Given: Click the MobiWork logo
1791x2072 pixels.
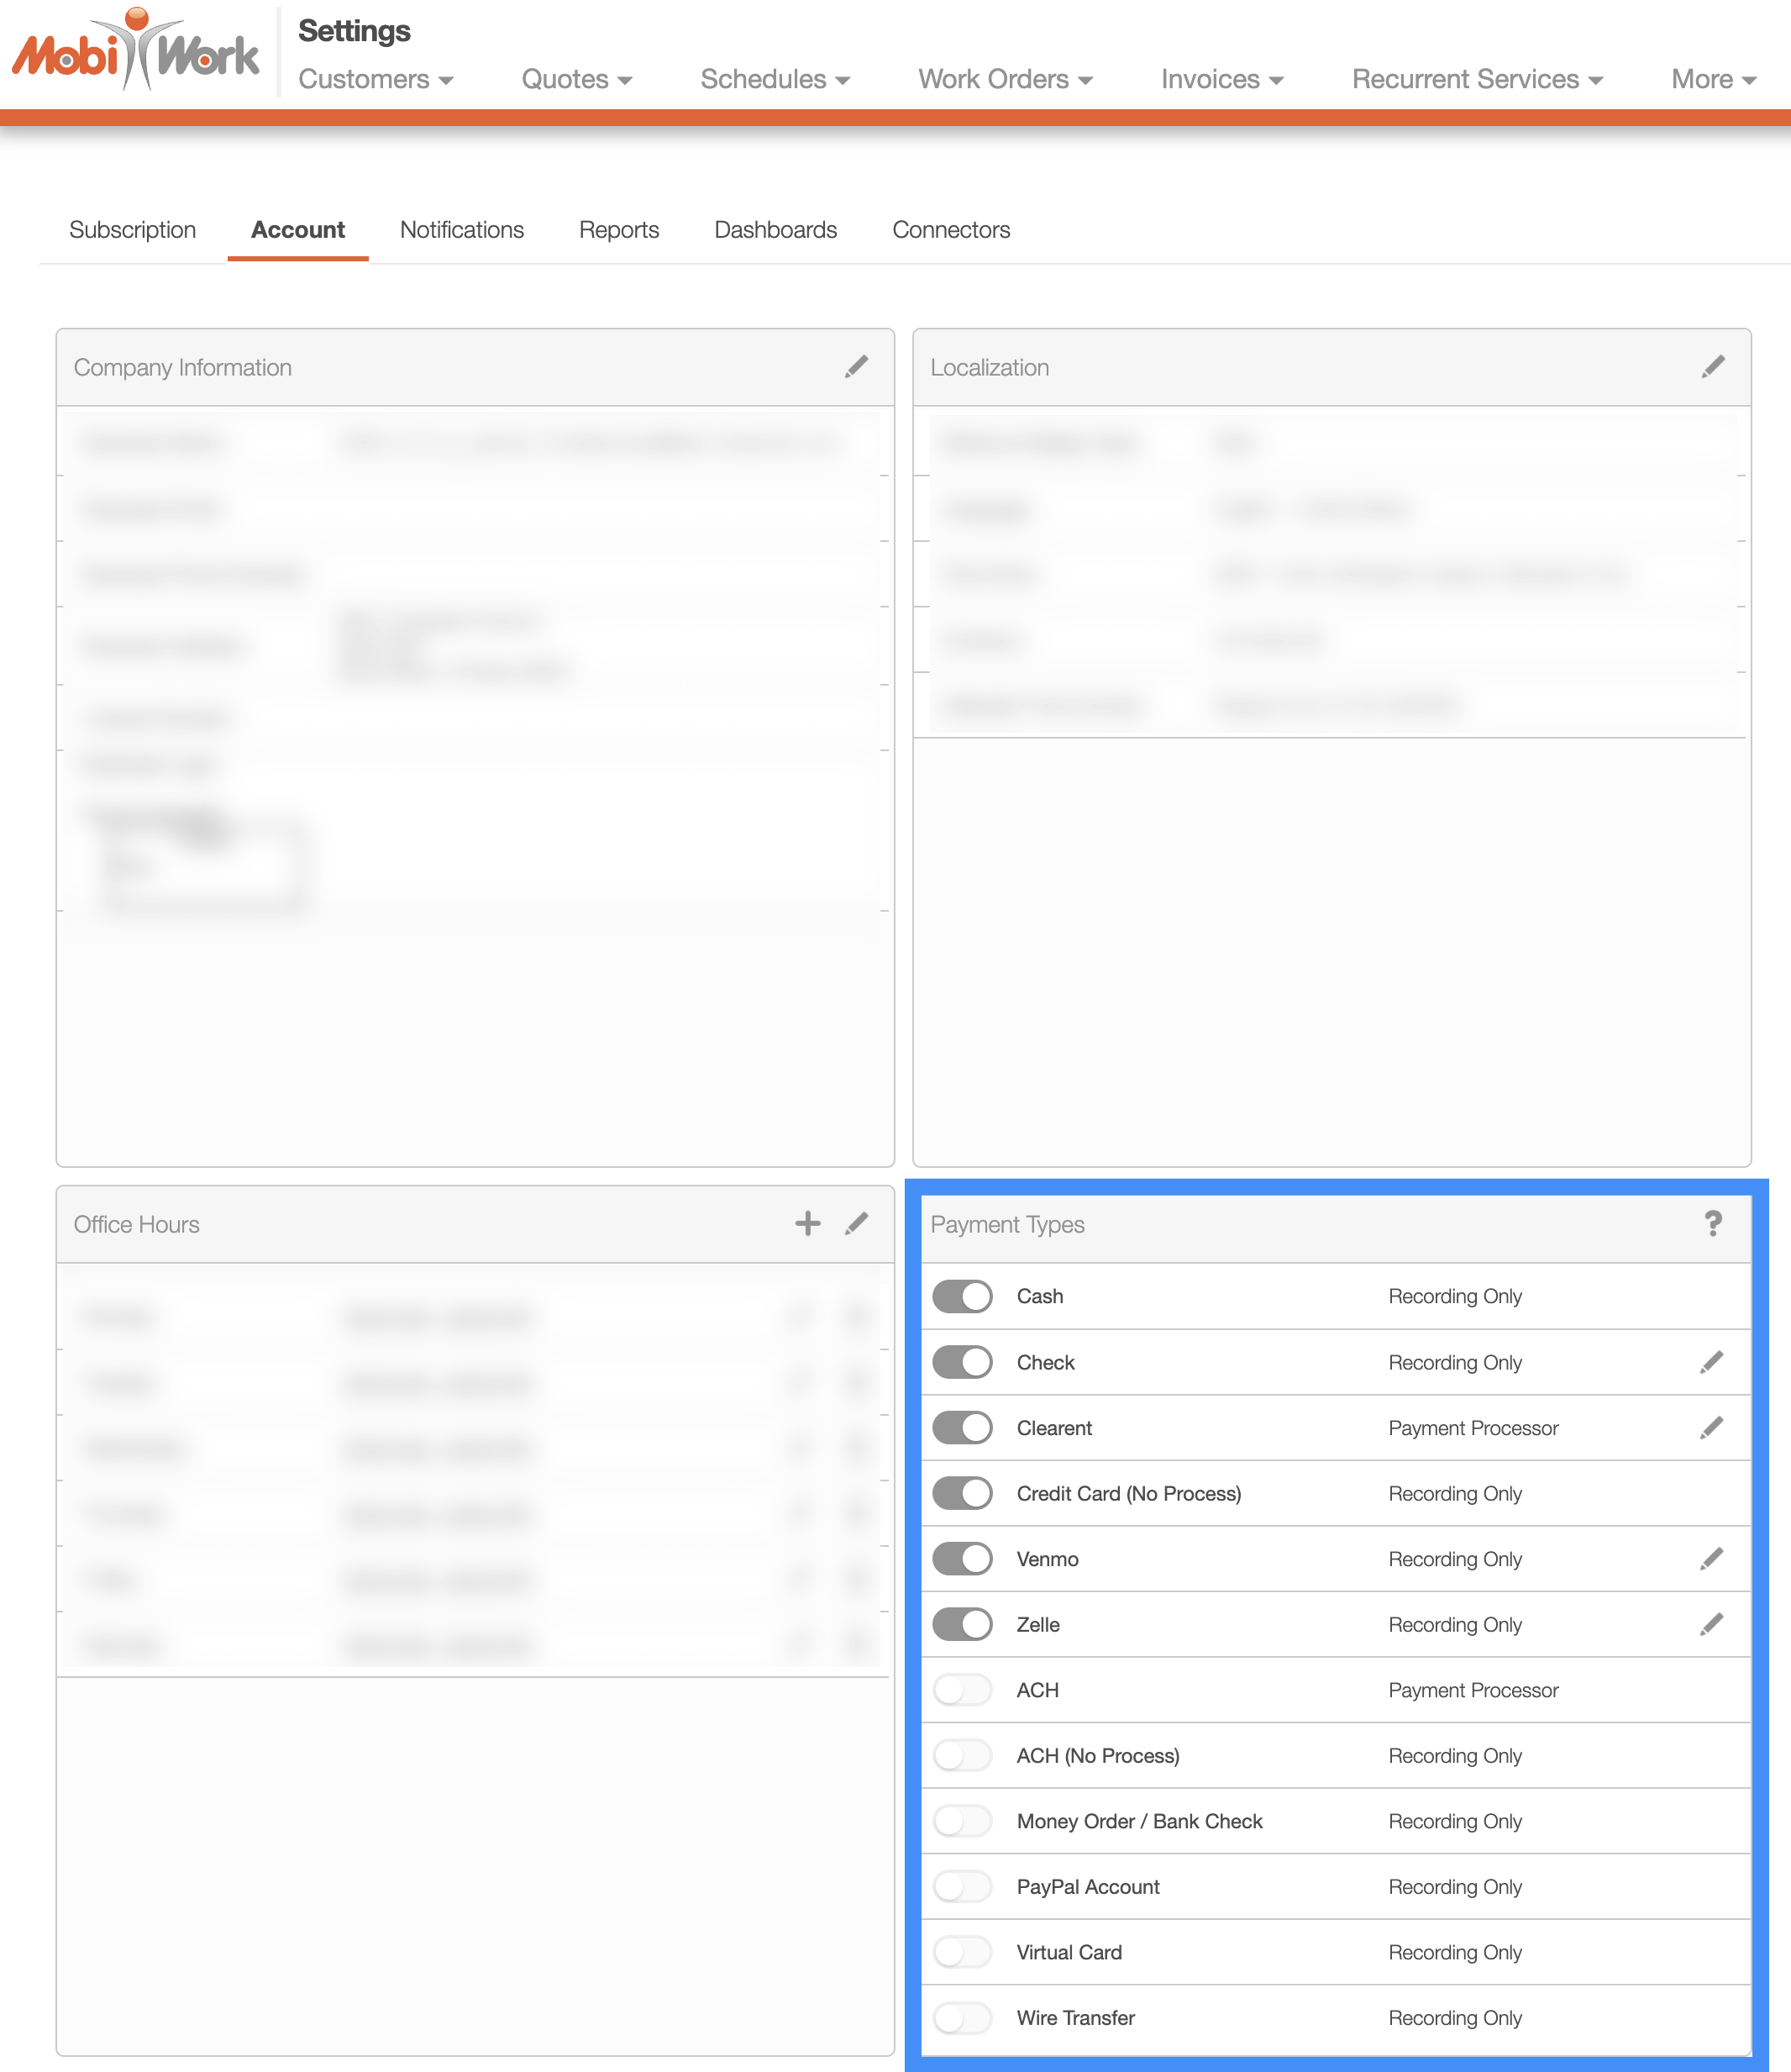Looking at the screenshot, I should point(136,52).
